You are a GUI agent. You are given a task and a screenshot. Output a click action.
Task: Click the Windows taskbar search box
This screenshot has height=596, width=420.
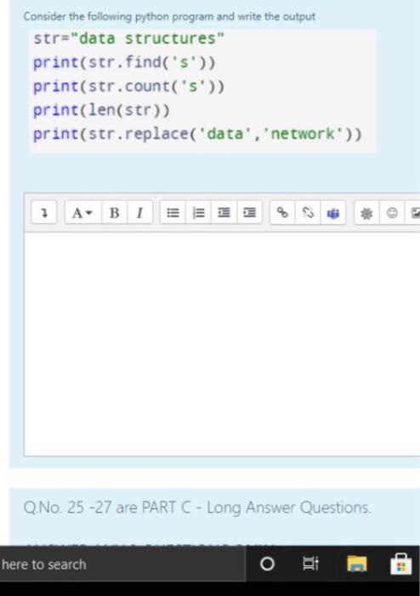click(x=122, y=564)
